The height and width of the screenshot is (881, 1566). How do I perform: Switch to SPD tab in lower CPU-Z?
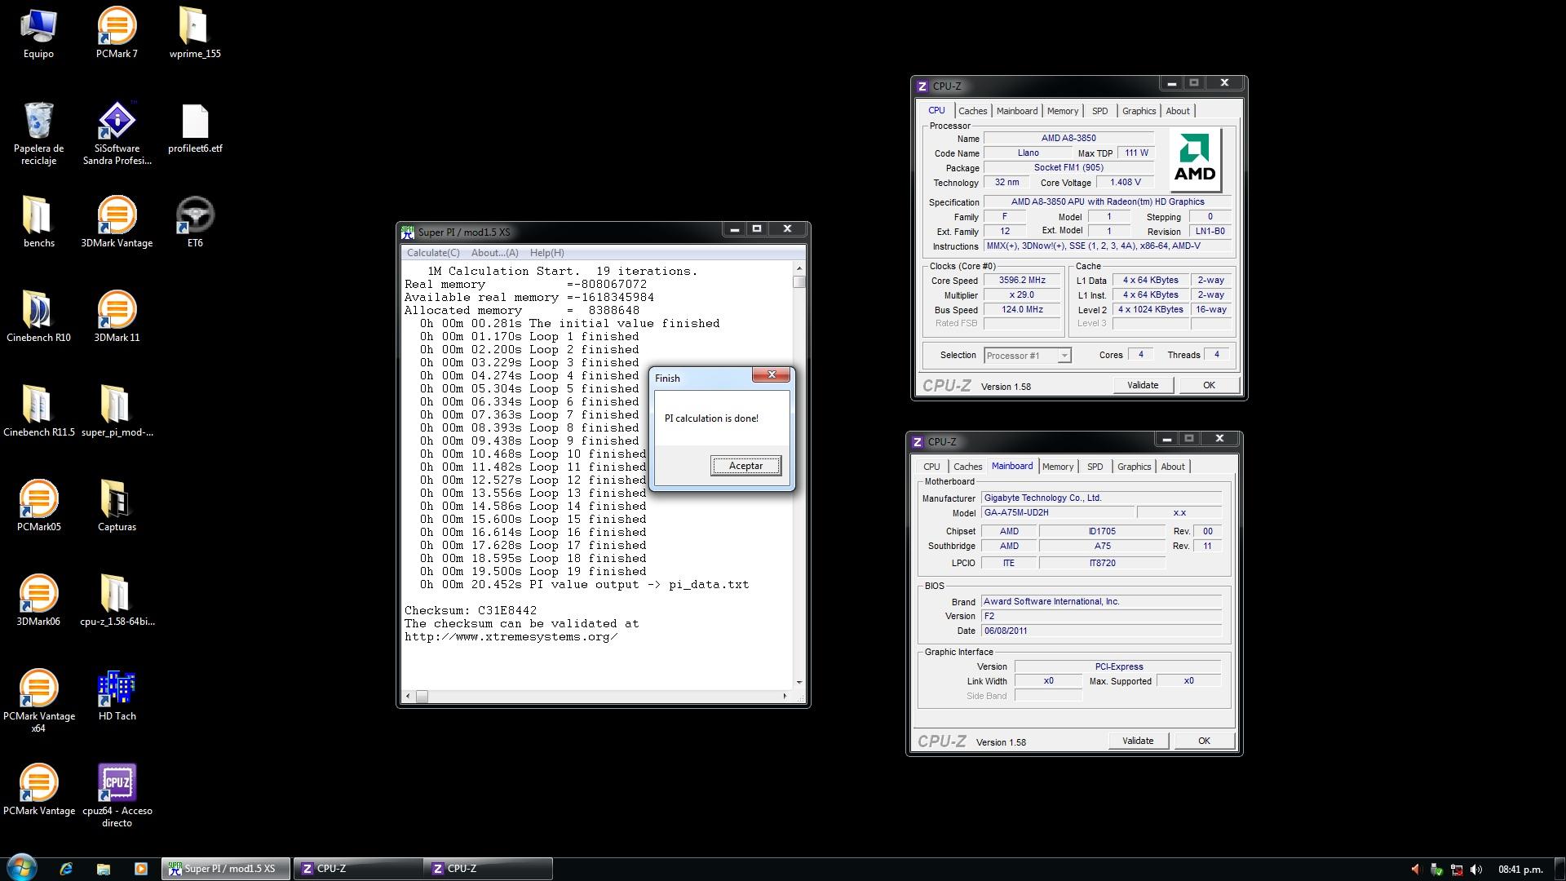click(x=1095, y=467)
